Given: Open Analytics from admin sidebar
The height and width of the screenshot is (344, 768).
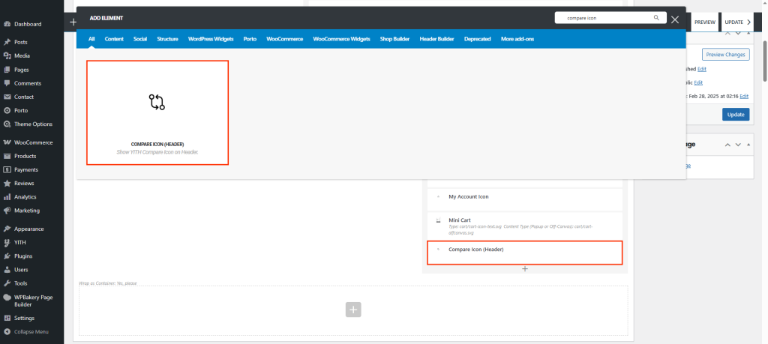Looking at the screenshot, I should click(x=25, y=196).
